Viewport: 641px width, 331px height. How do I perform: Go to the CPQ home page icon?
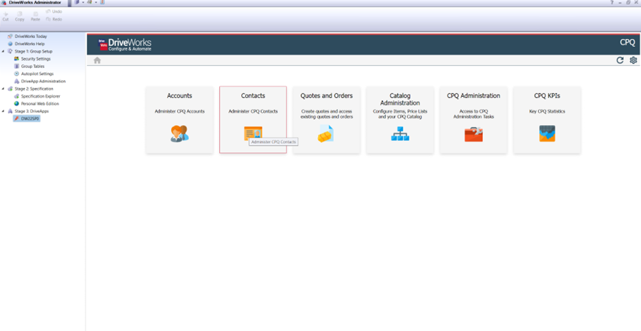[x=97, y=60]
